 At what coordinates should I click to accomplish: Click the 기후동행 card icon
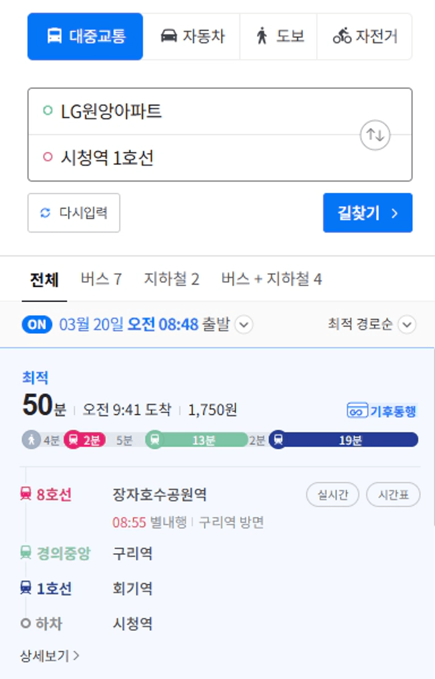(x=357, y=411)
